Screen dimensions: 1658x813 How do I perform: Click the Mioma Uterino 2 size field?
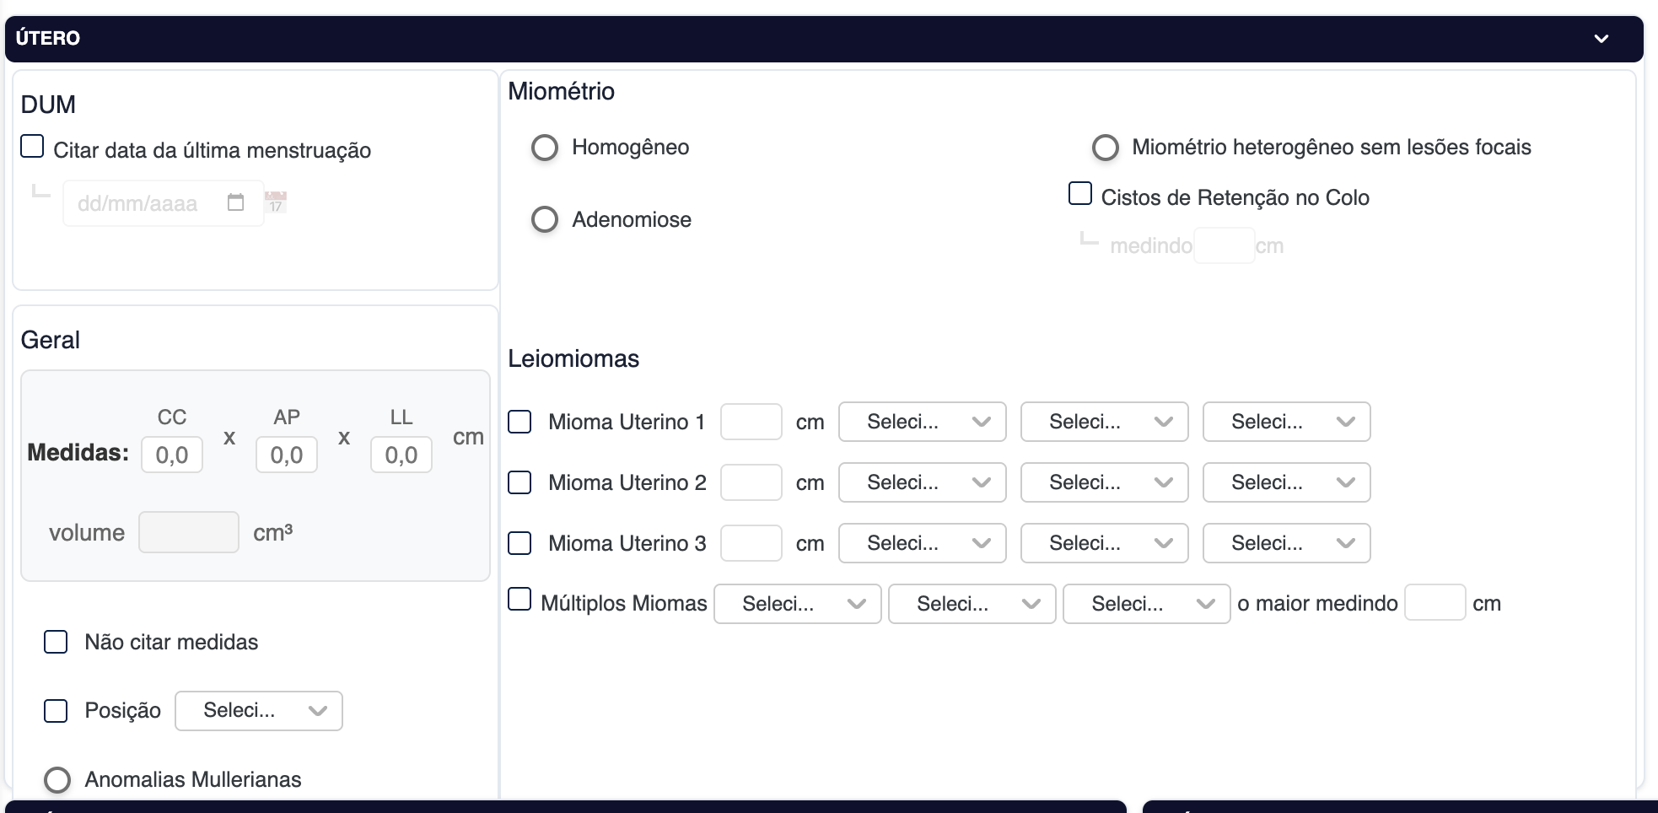[751, 482]
